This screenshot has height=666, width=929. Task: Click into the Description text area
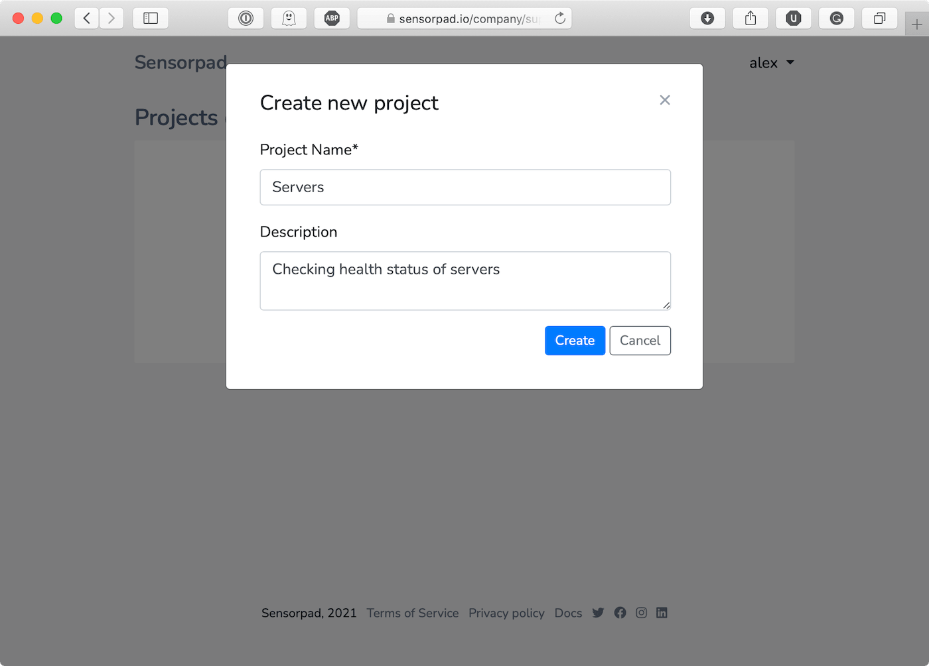point(465,281)
